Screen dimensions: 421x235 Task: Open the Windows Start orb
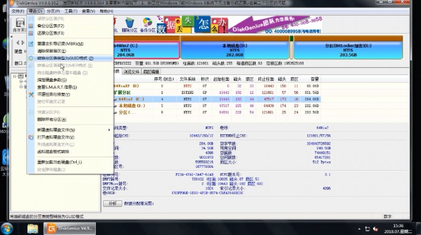[x=6, y=229]
